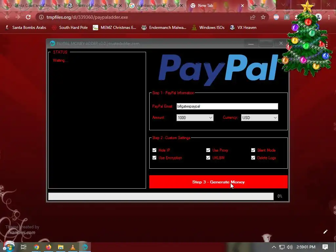
Task: Switch to the cranberry sprite Google tab
Action: [156, 6]
